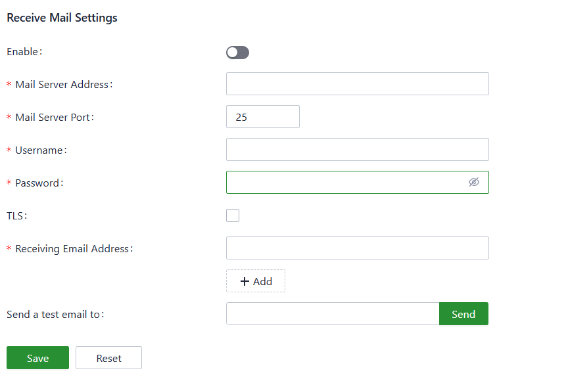Save the receive mail settings
Image resolution: width=568 pixels, height=381 pixels.
pos(37,358)
